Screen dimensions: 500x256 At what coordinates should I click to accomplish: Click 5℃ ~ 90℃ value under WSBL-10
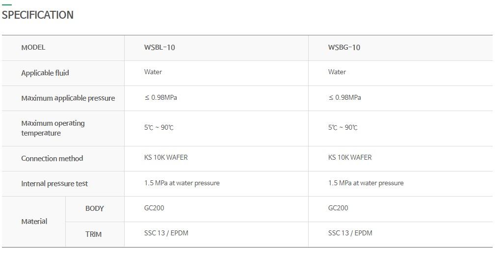coord(159,127)
